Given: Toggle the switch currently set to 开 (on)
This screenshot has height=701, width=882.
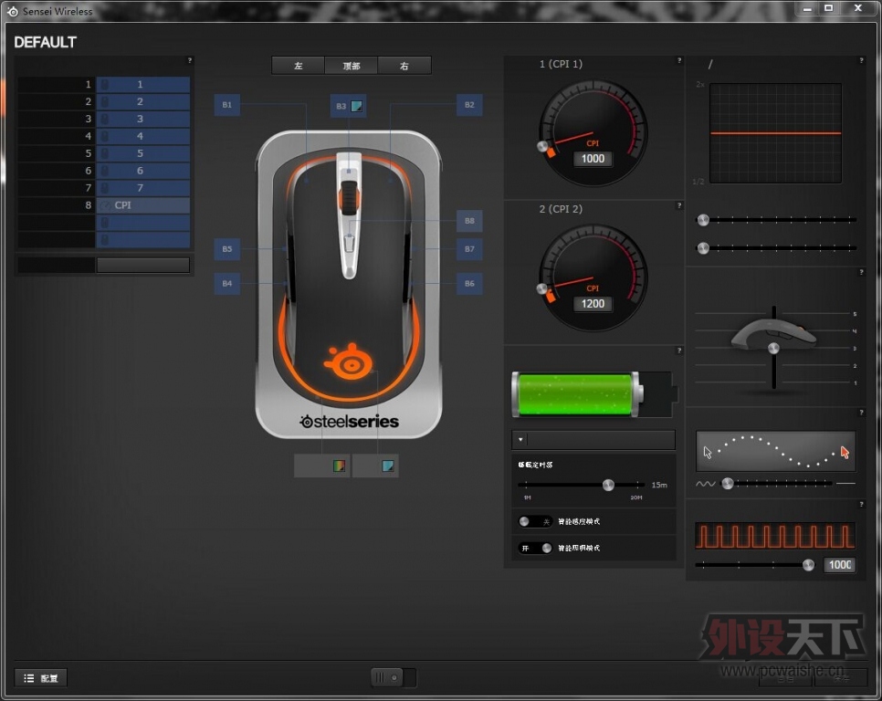Looking at the screenshot, I should tap(535, 548).
